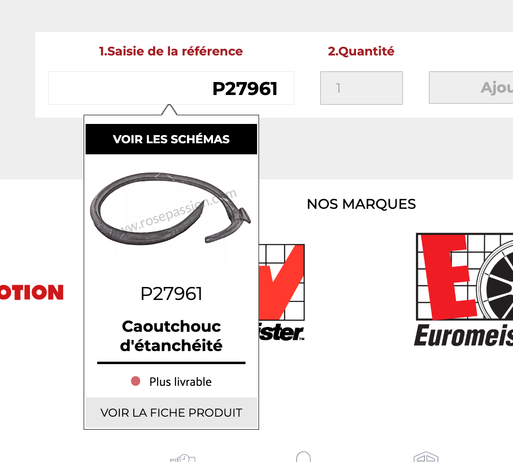
Task: Click the rounded icon below NOS MARQUES
Action: [x=303, y=457]
